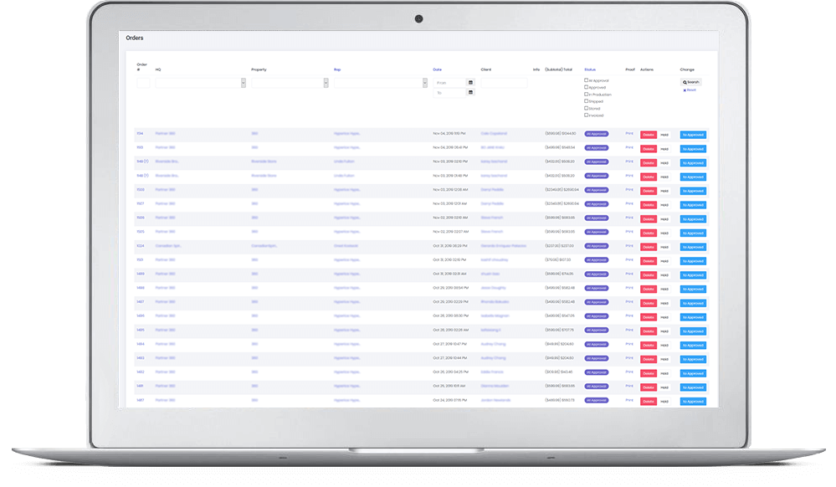Screen dimensions: 836x487
Task: Click the Reset filters link
Action: click(x=690, y=90)
